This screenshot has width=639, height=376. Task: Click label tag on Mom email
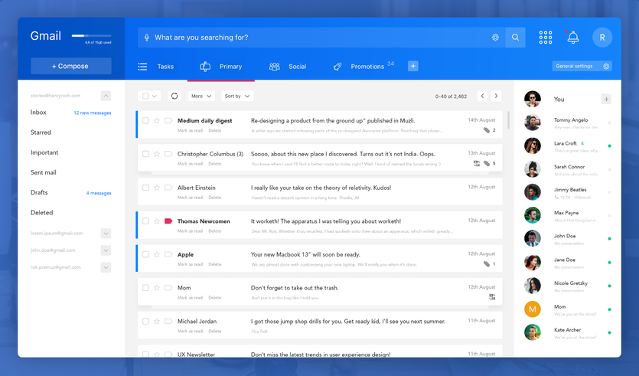pos(168,288)
